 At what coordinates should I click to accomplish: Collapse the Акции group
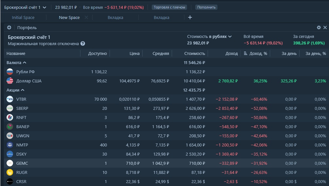click(23, 90)
